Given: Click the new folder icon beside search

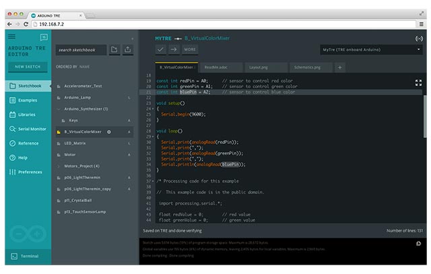Looking at the screenshot, I should 114,49.
